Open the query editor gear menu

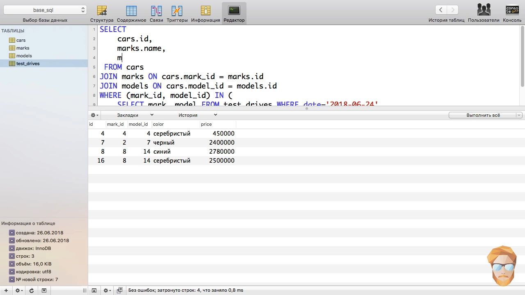tap(94, 115)
